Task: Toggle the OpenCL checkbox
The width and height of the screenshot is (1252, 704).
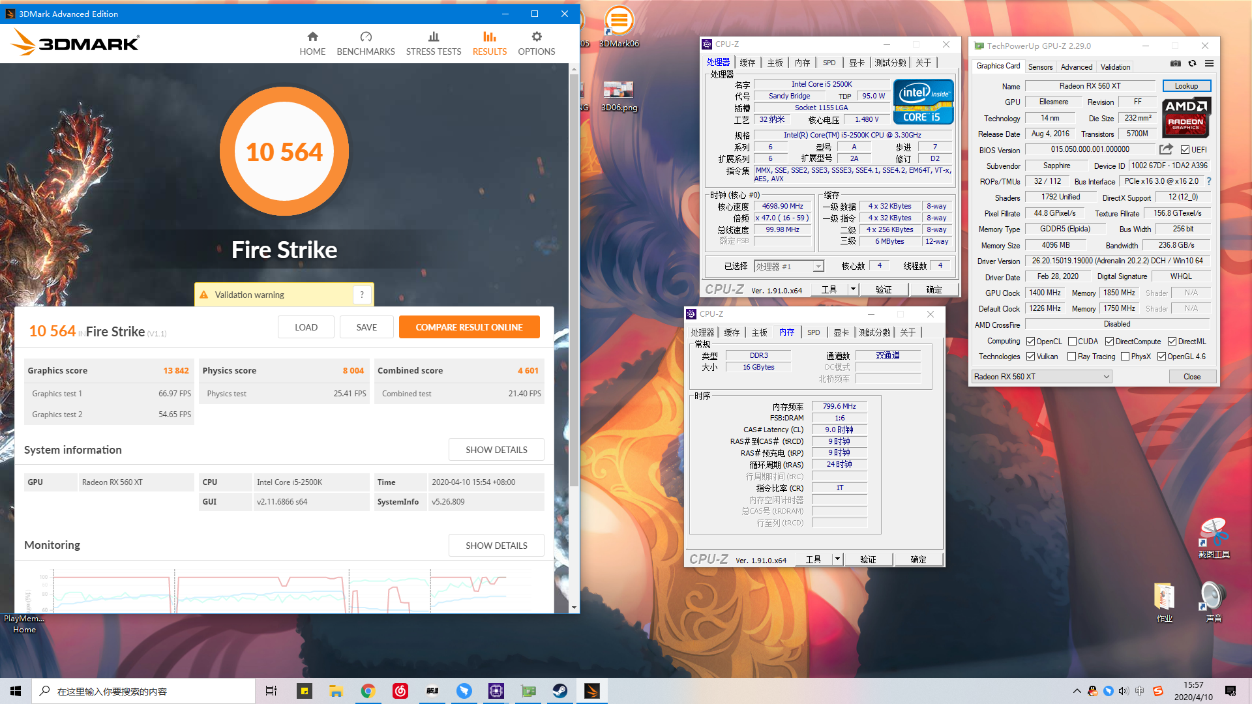Action: 1030,342
